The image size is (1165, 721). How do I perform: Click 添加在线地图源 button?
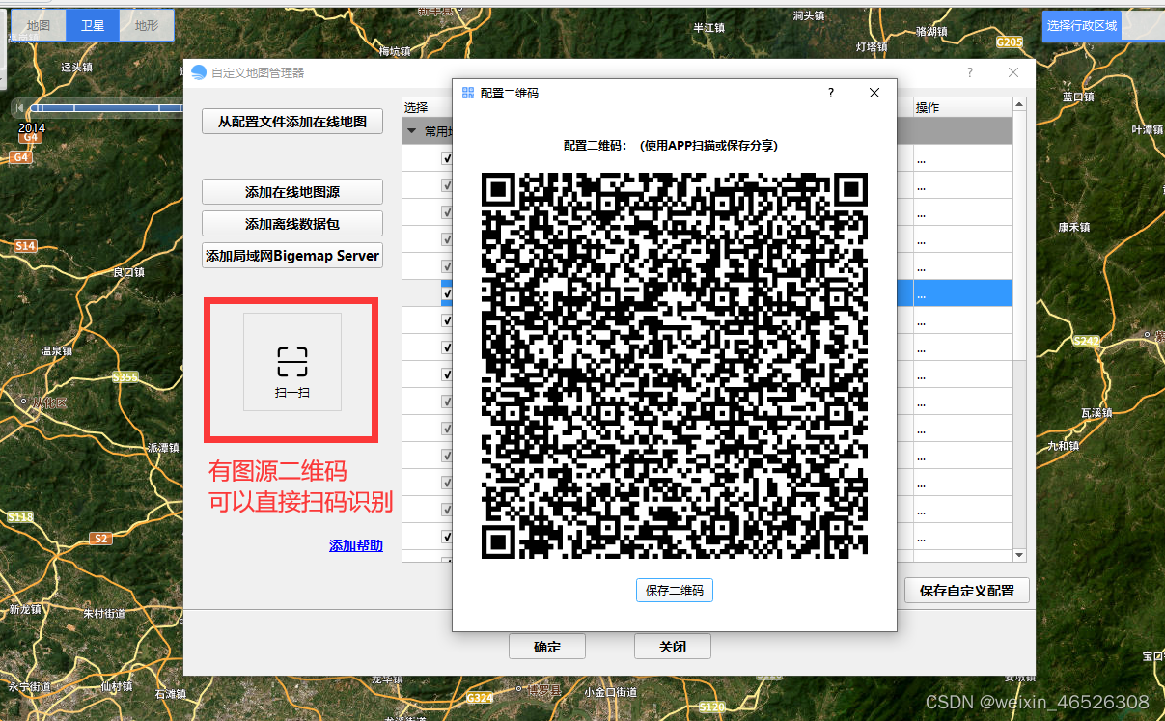pos(292,192)
